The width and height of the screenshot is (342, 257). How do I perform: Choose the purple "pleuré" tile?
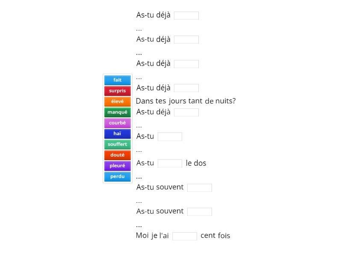pos(117,166)
